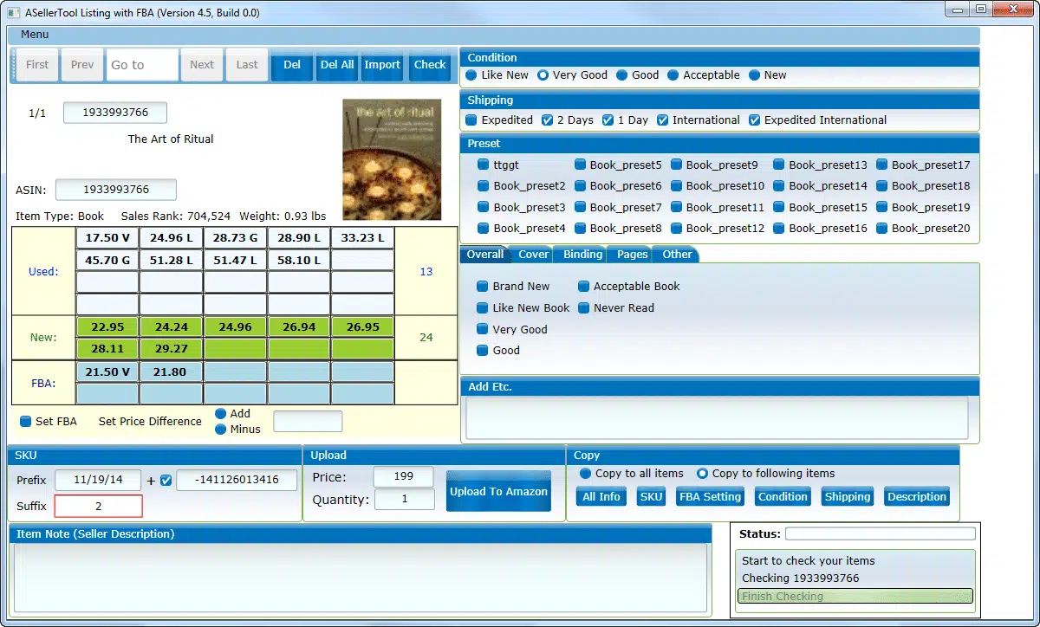Screen dimensions: 1040x627
Task: Click The Art of Ritual cover thumbnail
Action: [x=392, y=159]
